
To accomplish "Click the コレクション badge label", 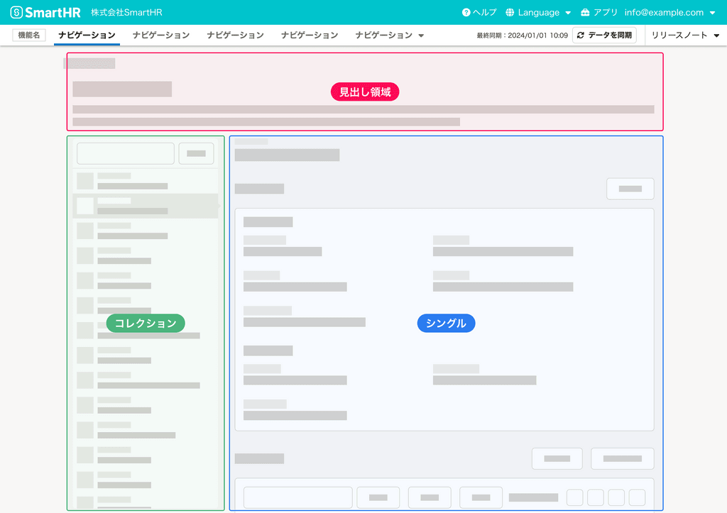I will coord(145,323).
